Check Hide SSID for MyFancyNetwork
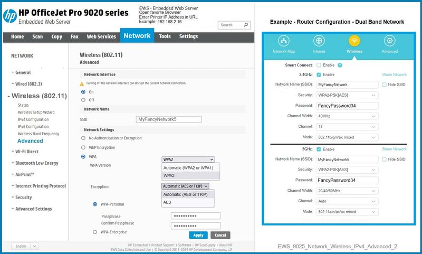The width and height of the screenshot is (422, 254). click(384, 84)
